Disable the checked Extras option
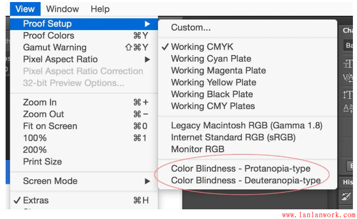Viewport: 357px width, 219px height. tap(36, 200)
